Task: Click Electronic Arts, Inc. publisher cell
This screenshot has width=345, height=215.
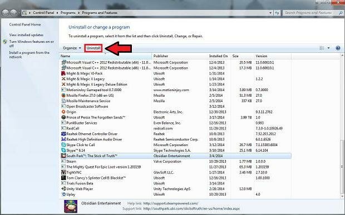Action: (168, 112)
